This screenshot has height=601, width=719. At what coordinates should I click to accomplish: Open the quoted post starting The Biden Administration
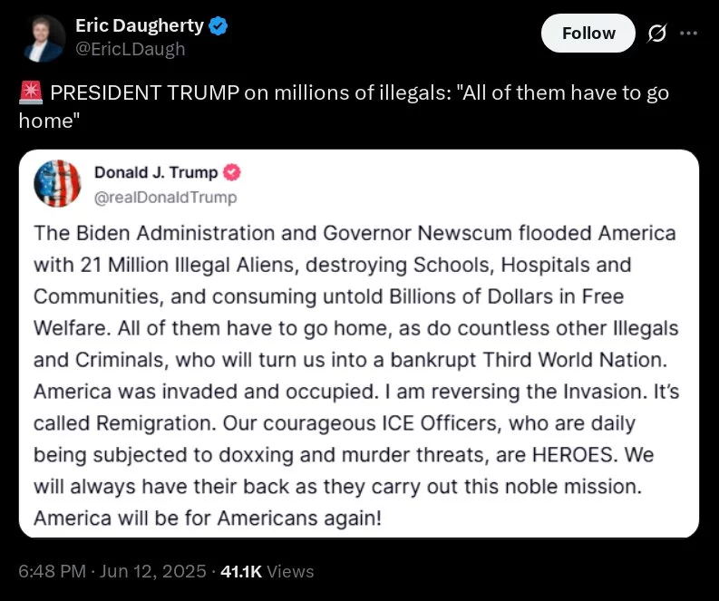(x=359, y=344)
